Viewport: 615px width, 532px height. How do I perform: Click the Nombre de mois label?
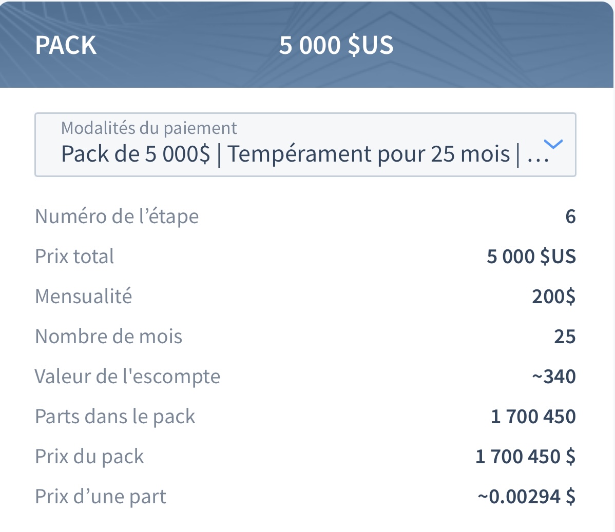109,337
